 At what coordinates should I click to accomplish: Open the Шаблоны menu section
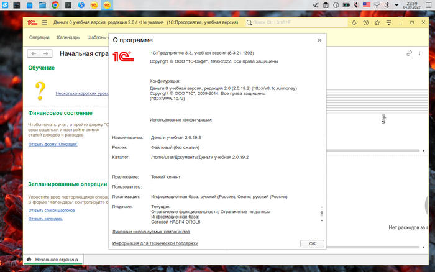[98, 37]
